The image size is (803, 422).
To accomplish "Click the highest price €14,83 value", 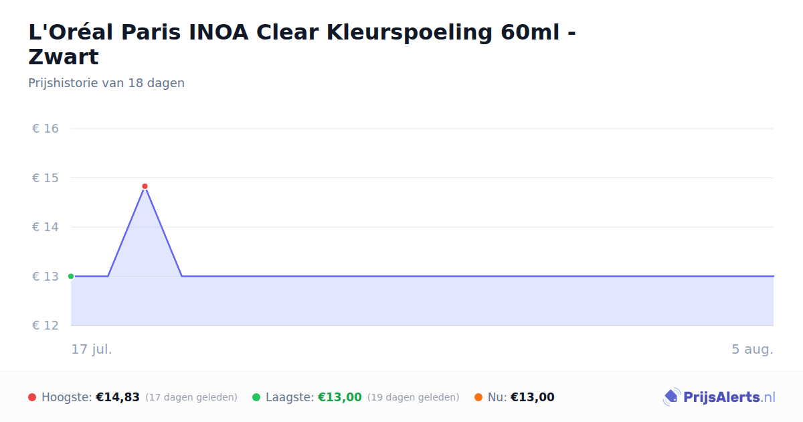I will [118, 397].
